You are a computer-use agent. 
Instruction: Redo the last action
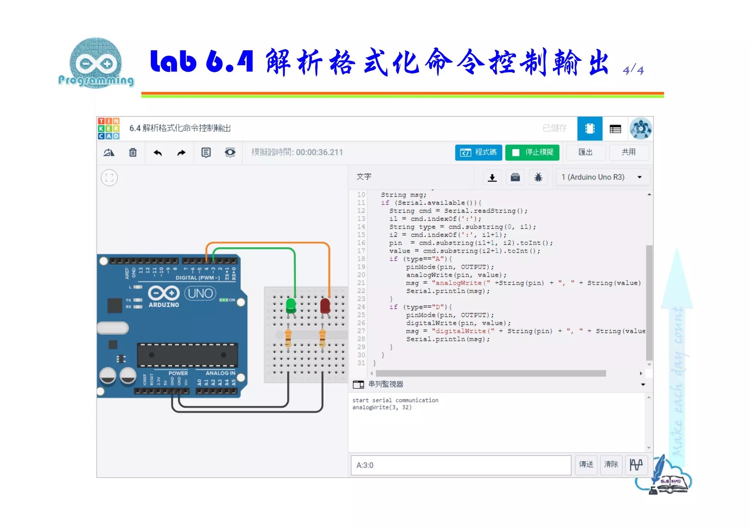click(181, 153)
